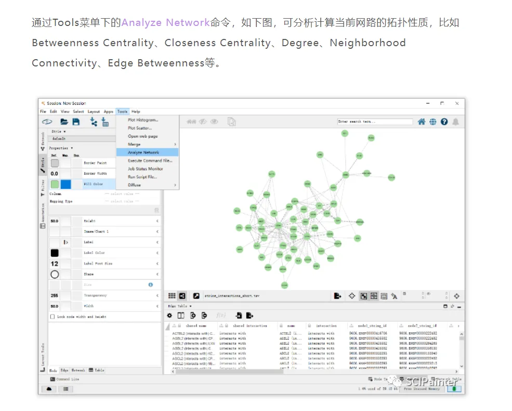Open the Filter side panel tab

coord(43,188)
